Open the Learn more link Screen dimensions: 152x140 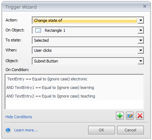pyautogui.click(x=26, y=130)
